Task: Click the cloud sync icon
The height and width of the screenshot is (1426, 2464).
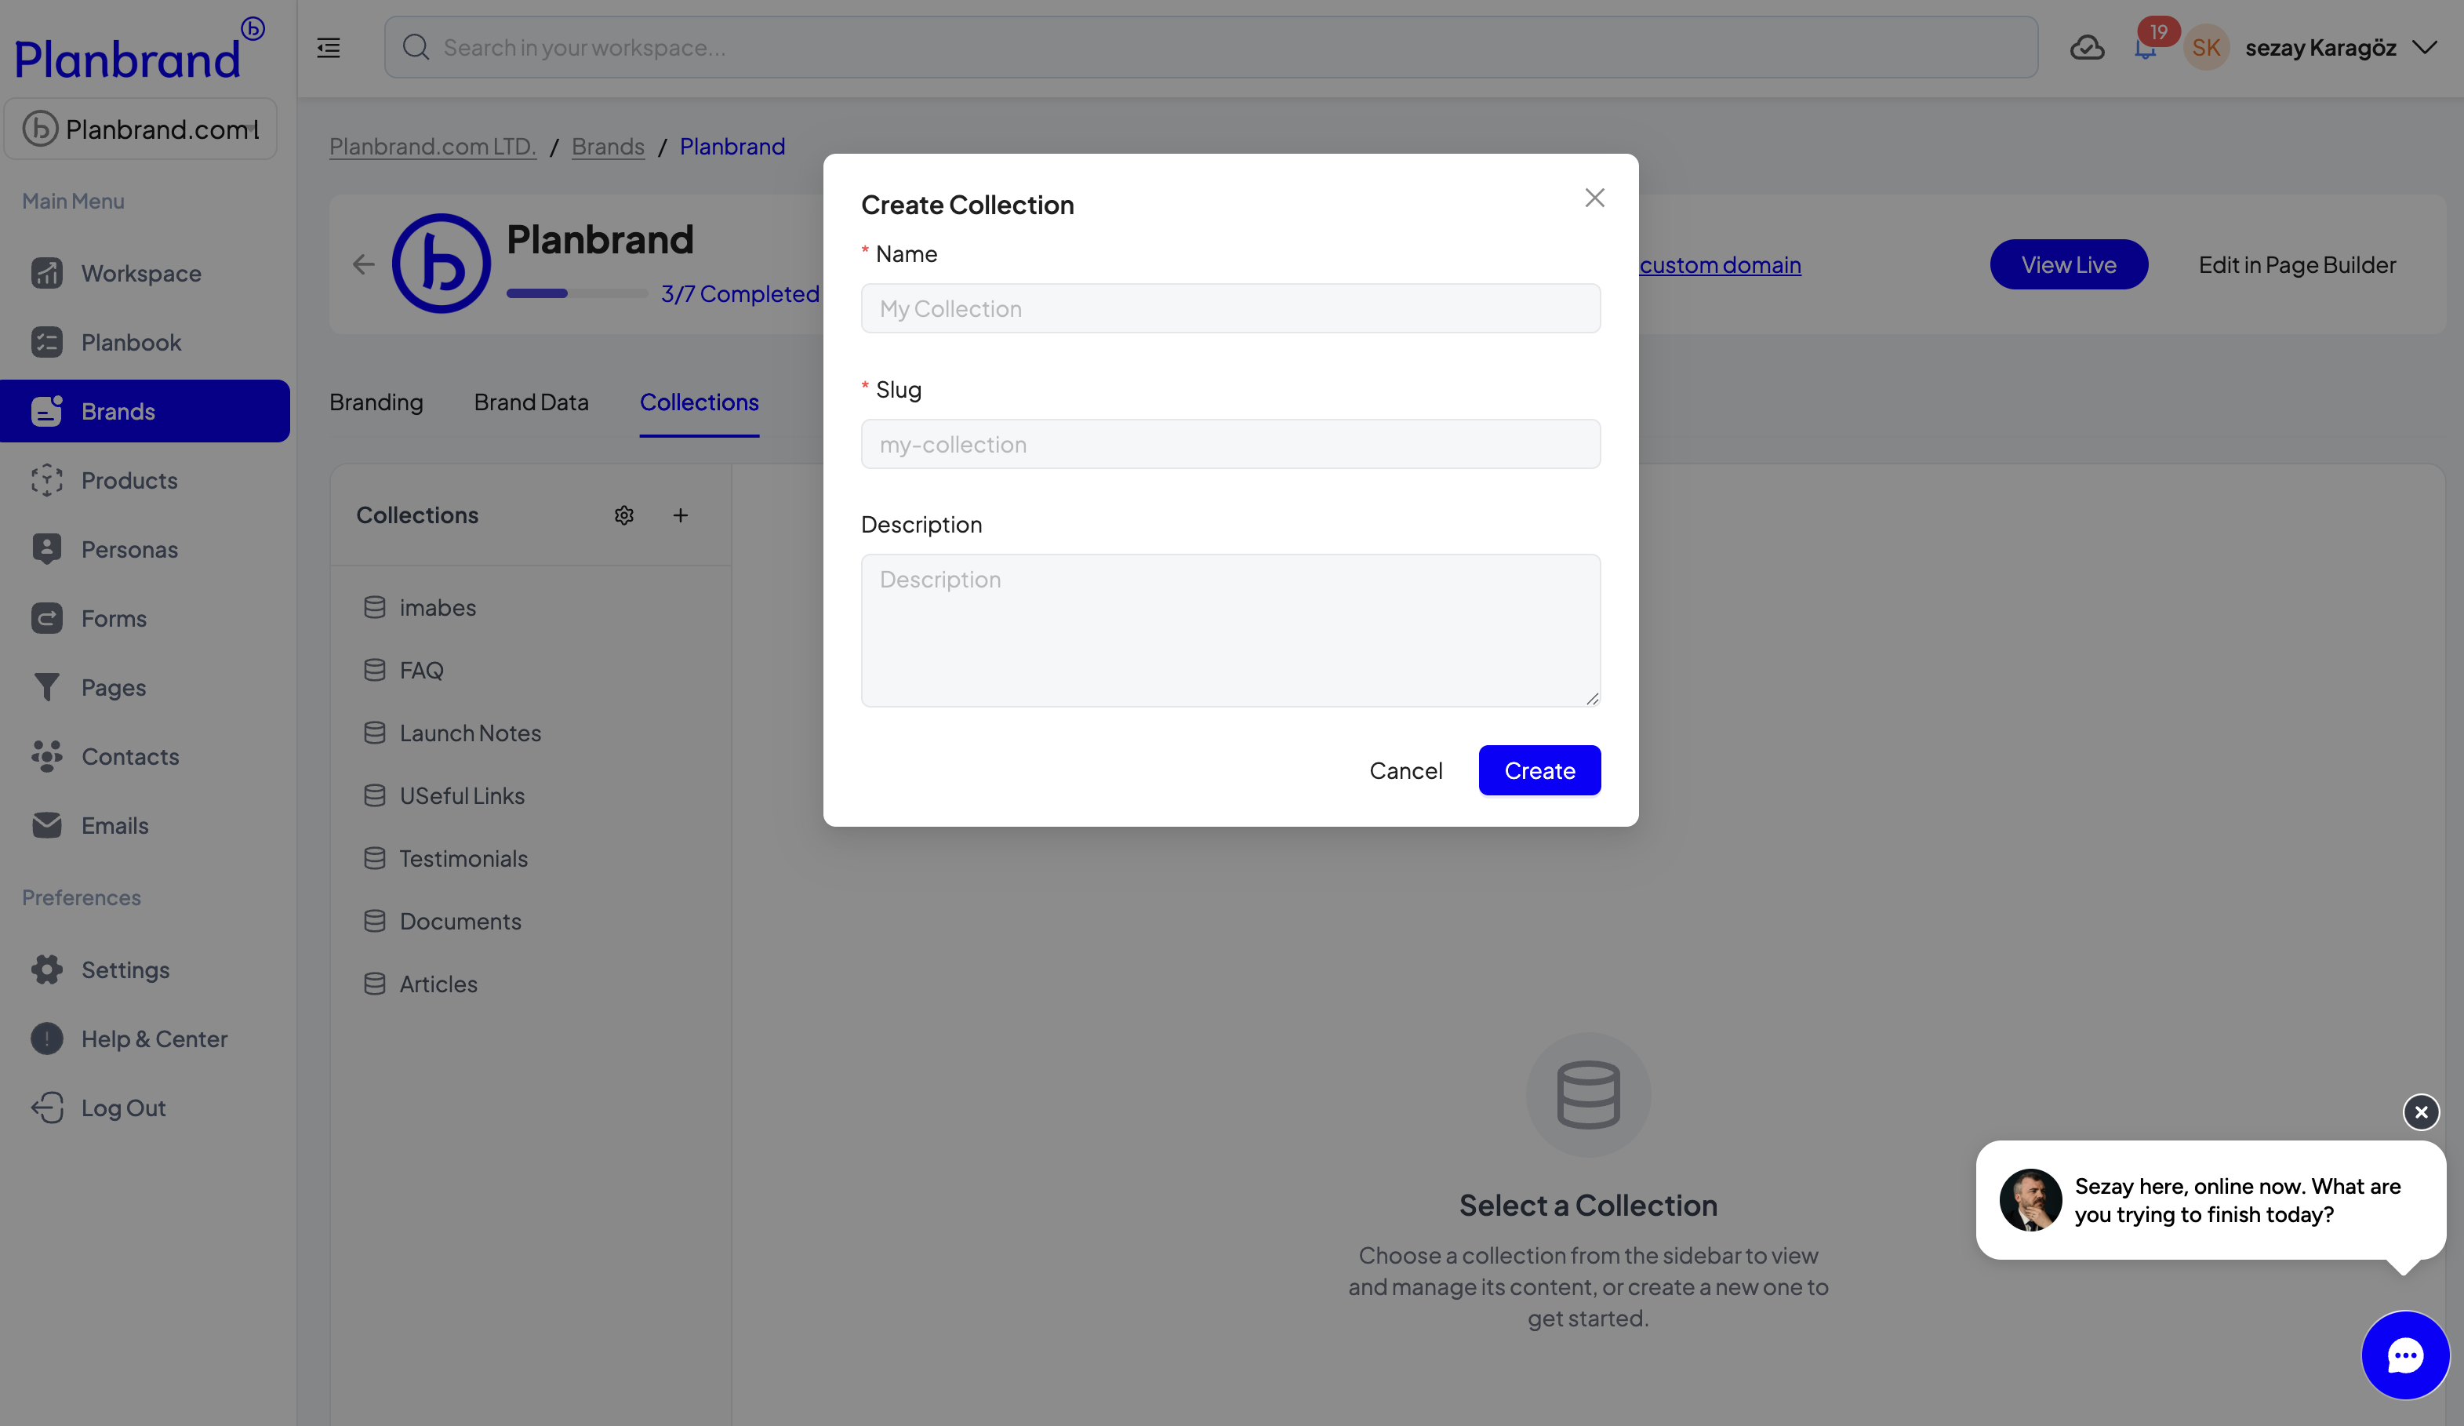Action: tap(2087, 47)
